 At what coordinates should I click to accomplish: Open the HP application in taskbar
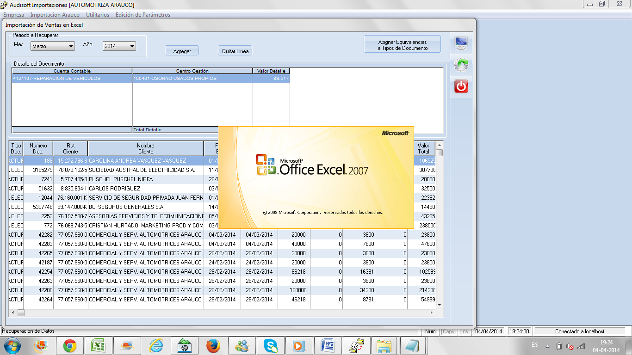(185, 345)
